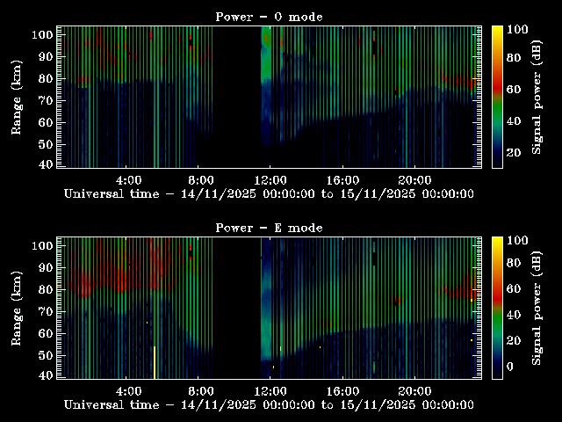Click the Universal time label under E mode plot

click(269, 404)
